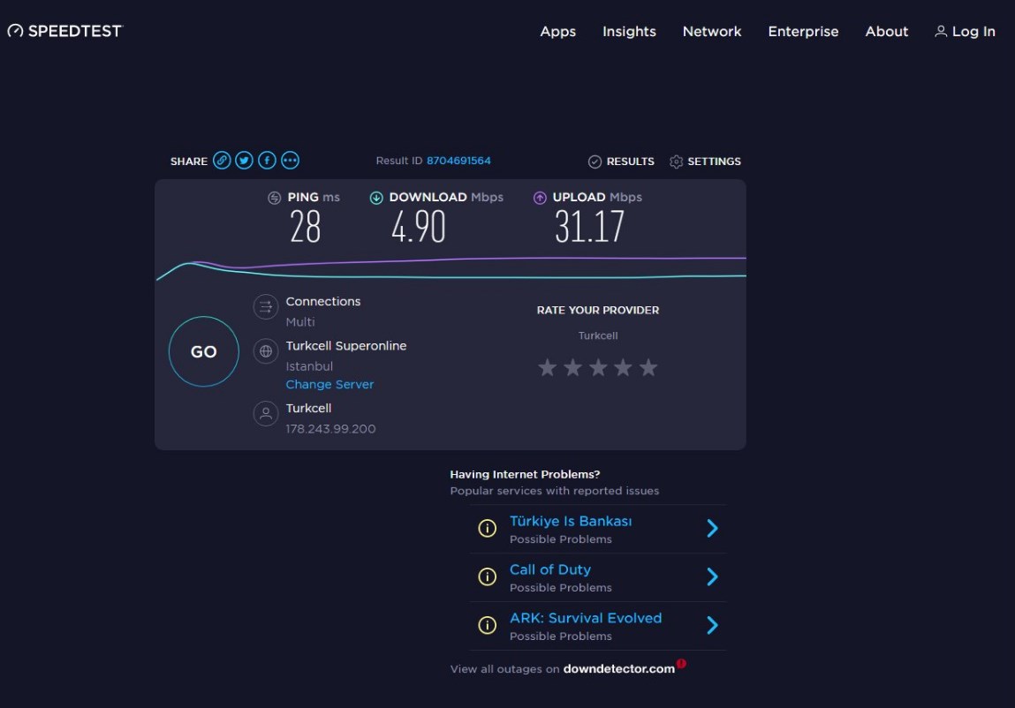Open the About menu
The width and height of the screenshot is (1015, 708).
[887, 31]
